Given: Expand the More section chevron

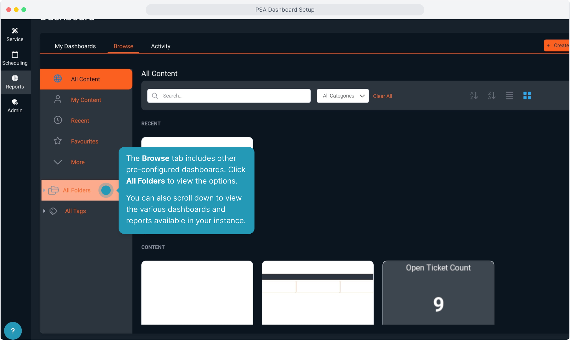Looking at the screenshot, I should pos(58,162).
